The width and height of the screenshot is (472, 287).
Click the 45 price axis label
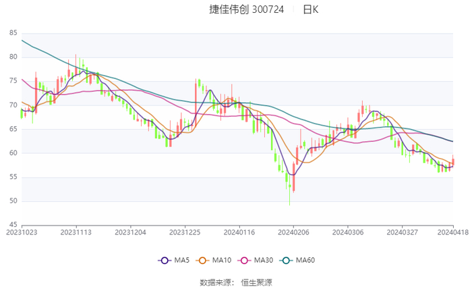coord(13,225)
